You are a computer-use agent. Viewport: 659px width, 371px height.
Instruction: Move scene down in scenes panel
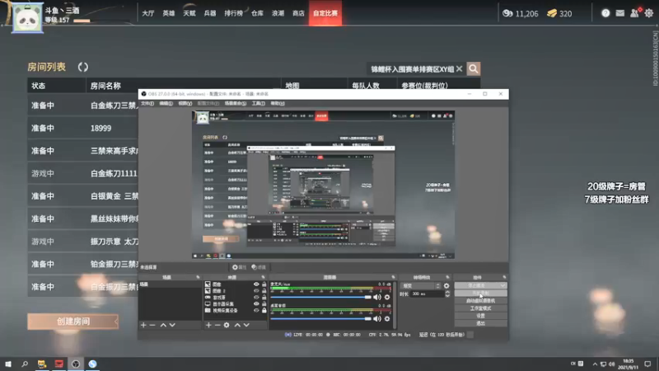click(172, 325)
